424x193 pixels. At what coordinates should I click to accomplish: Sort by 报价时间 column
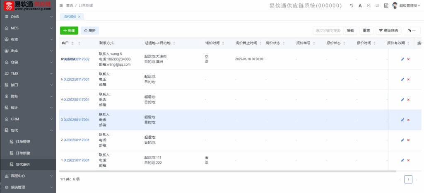coord(375,43)
